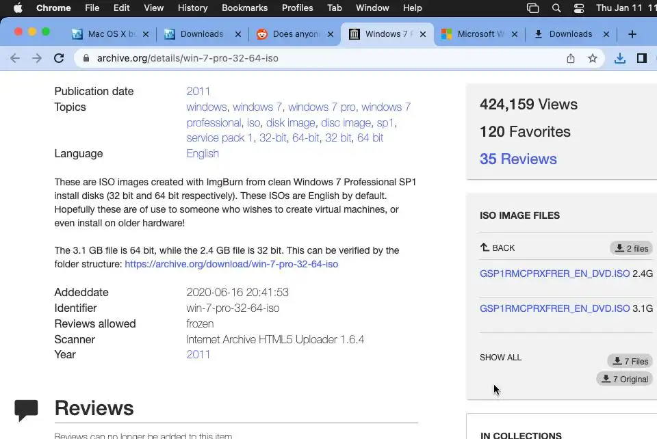
Task: Toggle the Chrome side panel icon
Action: click(x=641, y=58)
